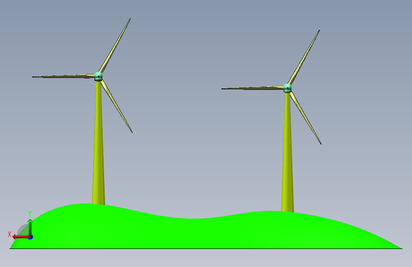Click the Y label of the triad
The height and width of the screenshot is (267, 412).
(x=30, y=214)
